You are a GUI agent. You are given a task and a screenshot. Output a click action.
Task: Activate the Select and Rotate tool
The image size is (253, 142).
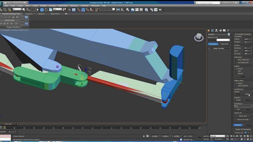tap(46, 9)
